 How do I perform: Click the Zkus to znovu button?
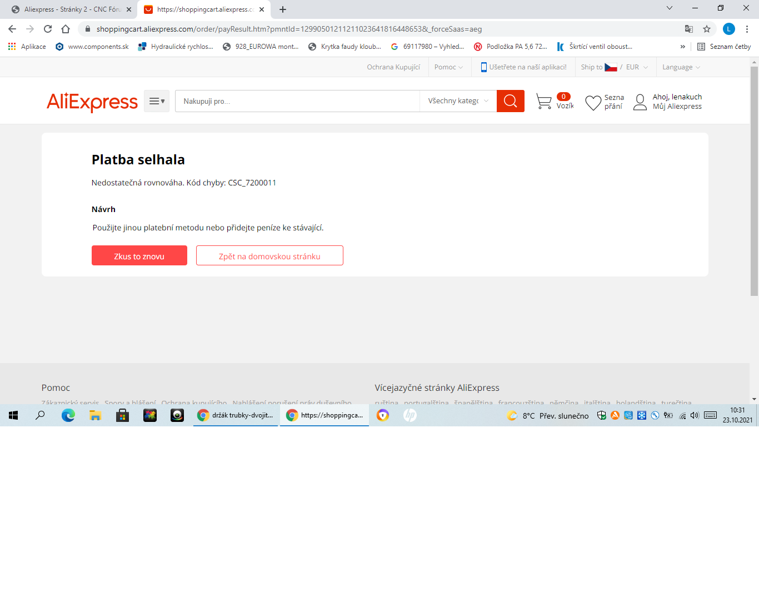139,256
